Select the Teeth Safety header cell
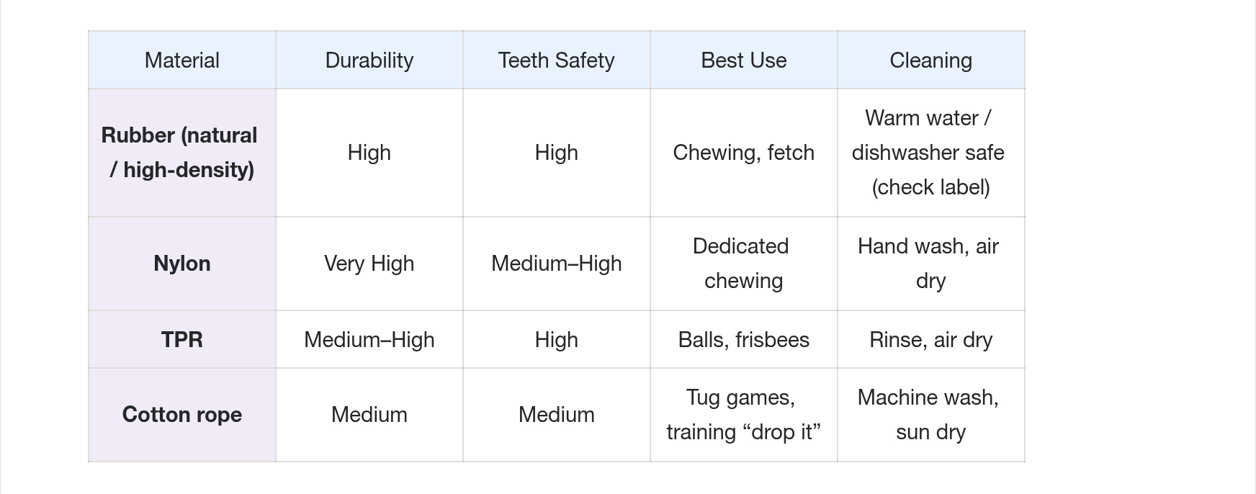 click(556, 60)
